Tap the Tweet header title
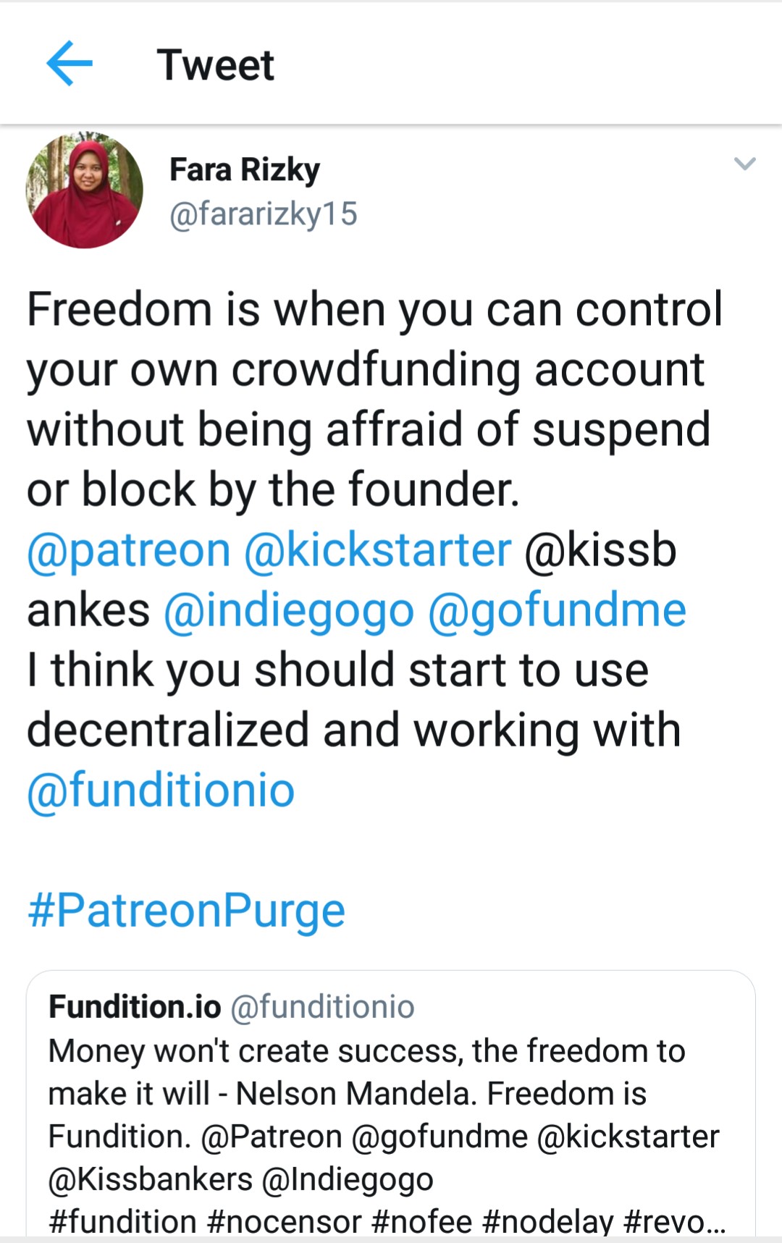 [x=216, y=65]
